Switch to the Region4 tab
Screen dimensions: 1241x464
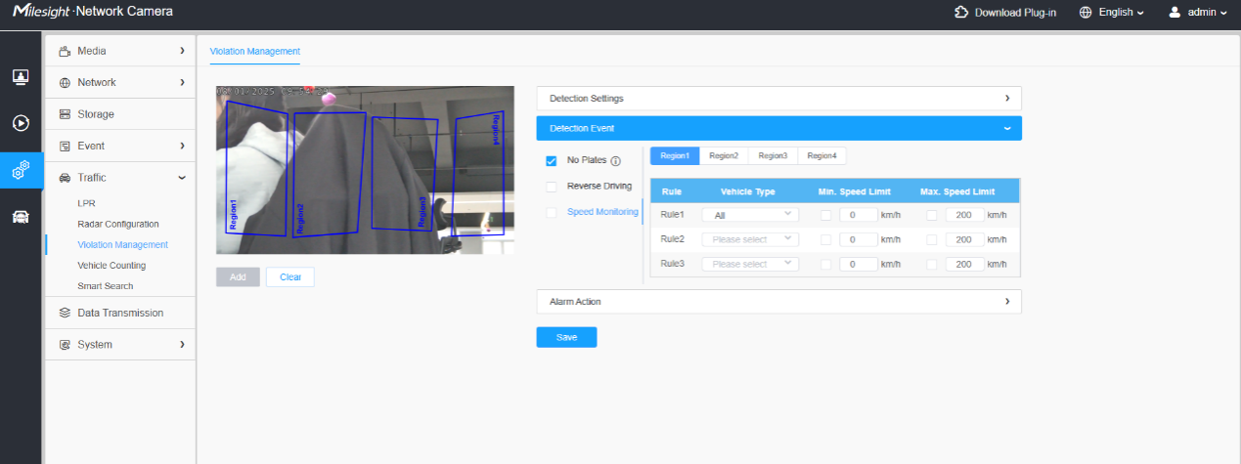(x=821, y=155)
